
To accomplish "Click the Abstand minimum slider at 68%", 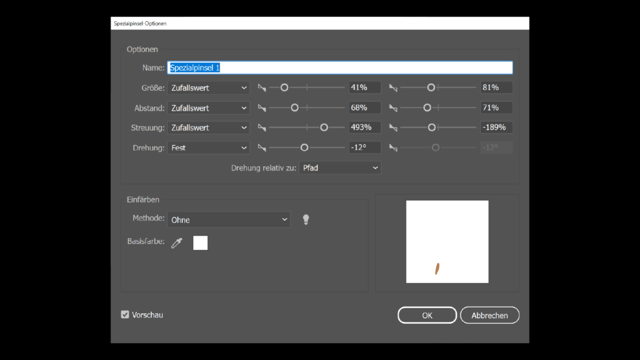I will coord(294,107).
